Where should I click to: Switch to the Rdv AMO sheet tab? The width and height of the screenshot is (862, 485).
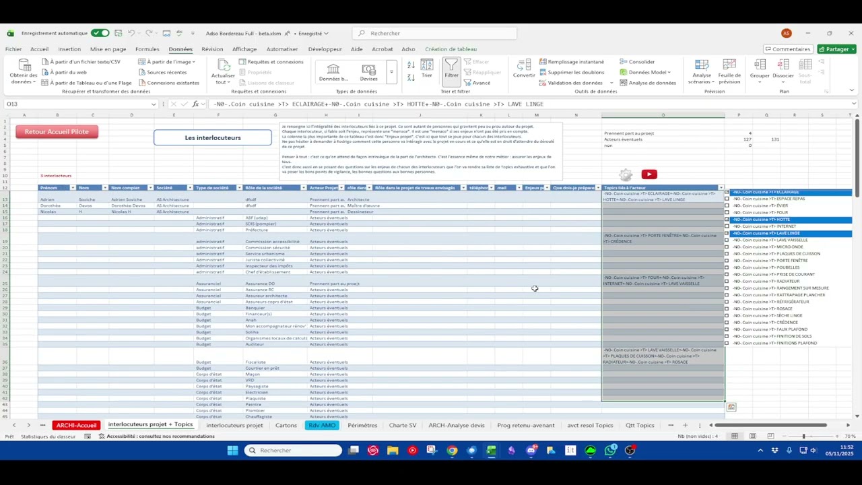point(322,425)
